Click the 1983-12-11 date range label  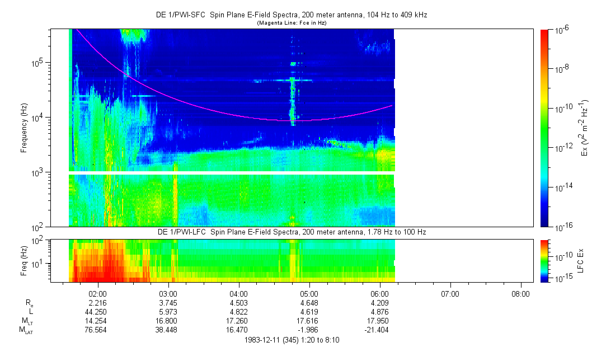click(291, 340)
